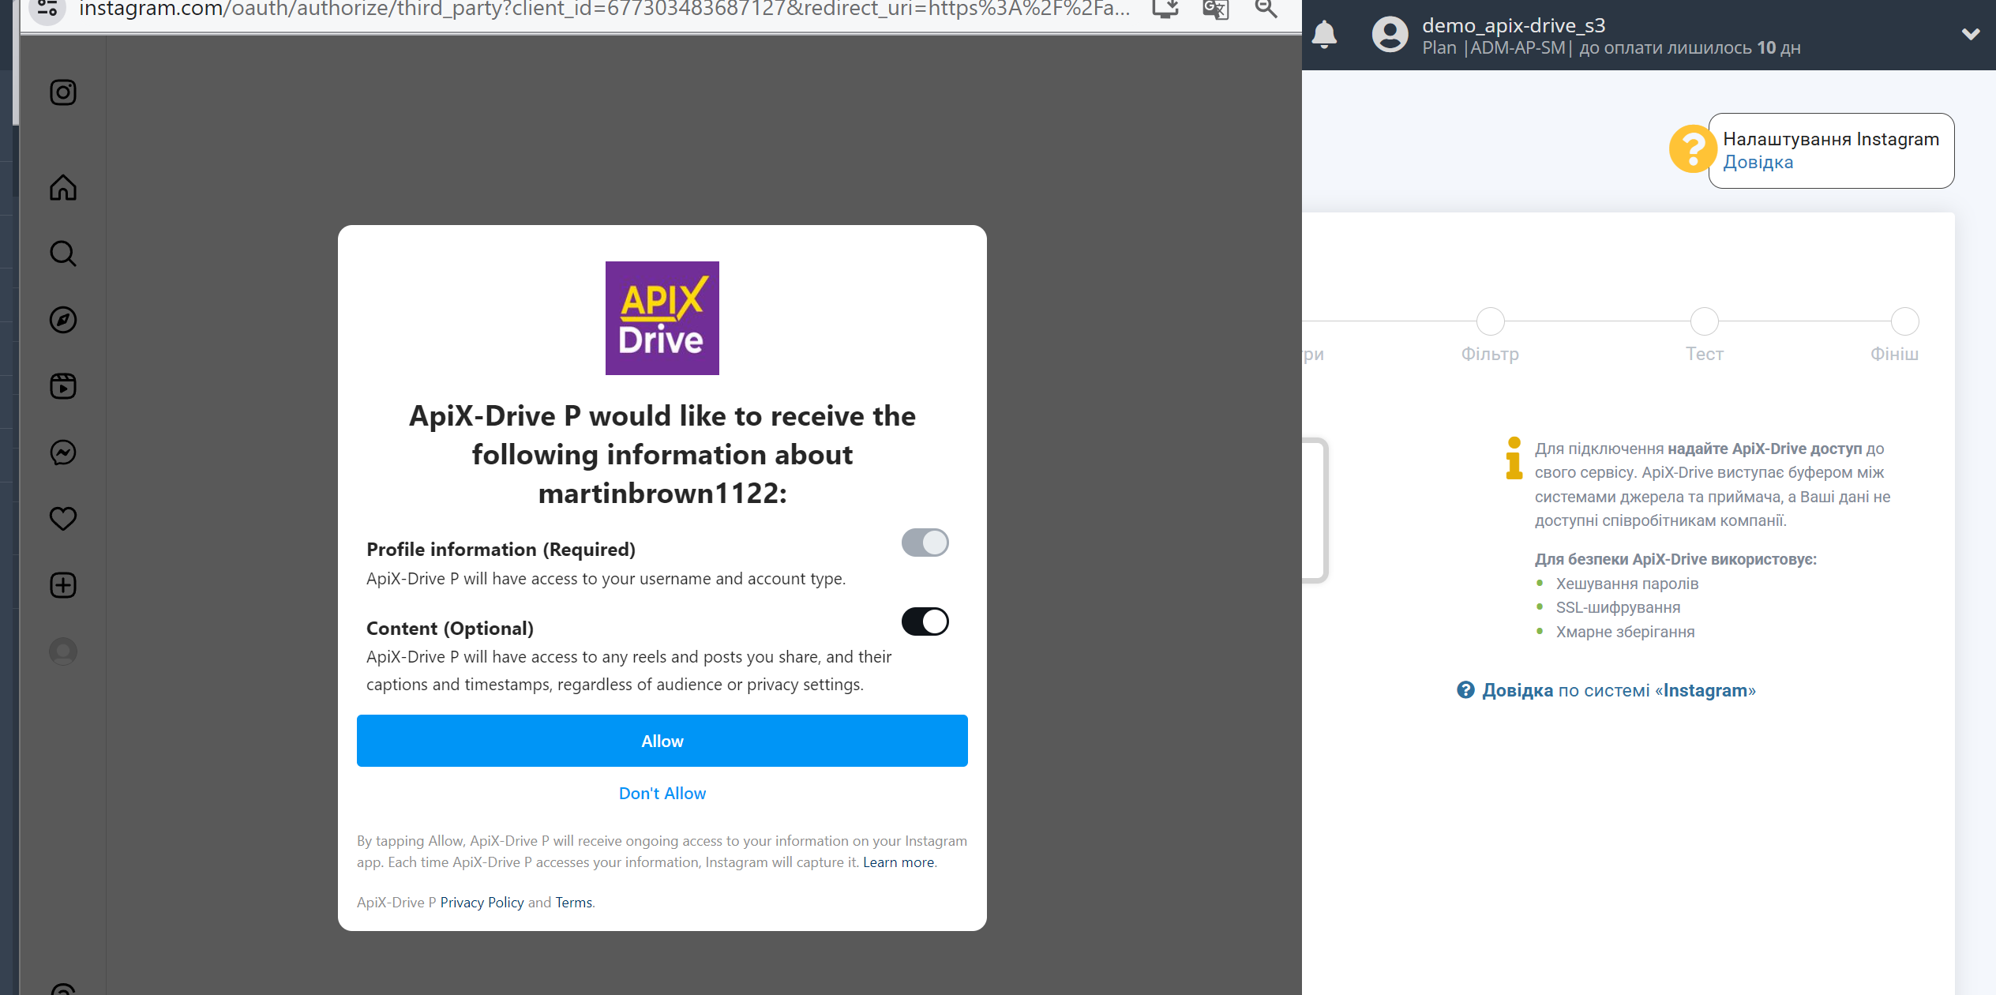Click Don't Allow
Screen dimensions: 1996x995
(x=662, y=794)
